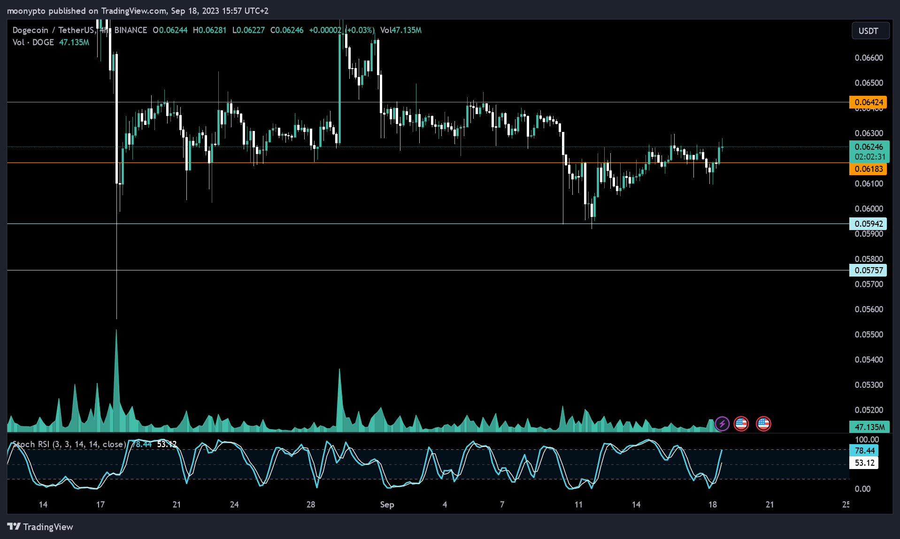Screen dimensions: 900x539
Task: Click the Sep label on time axis
Action: 387,505
